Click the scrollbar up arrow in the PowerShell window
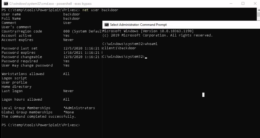The width and height of the screenshot is (260, 138). (258, 10)
